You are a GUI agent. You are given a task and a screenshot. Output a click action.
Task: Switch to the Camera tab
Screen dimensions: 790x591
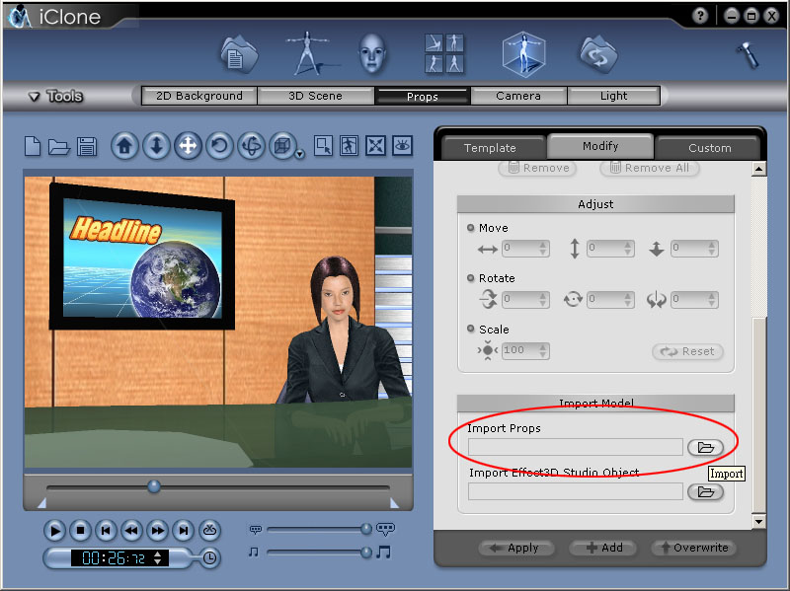tap(519, 96)
